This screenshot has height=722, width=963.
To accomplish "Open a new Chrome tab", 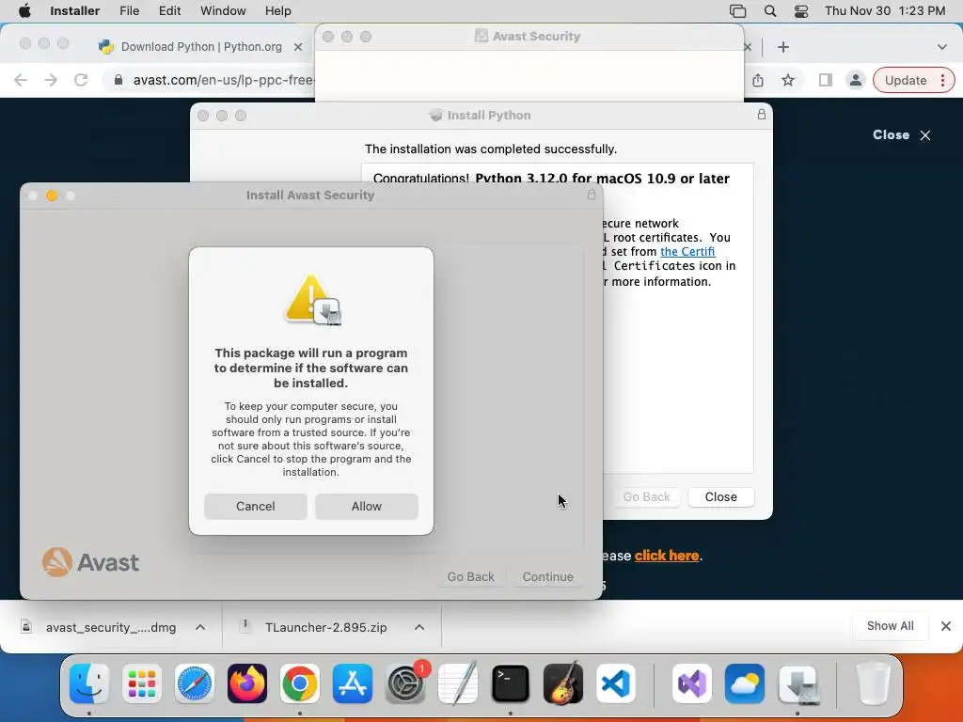I will pyautogui.click(x=783, y=47).
